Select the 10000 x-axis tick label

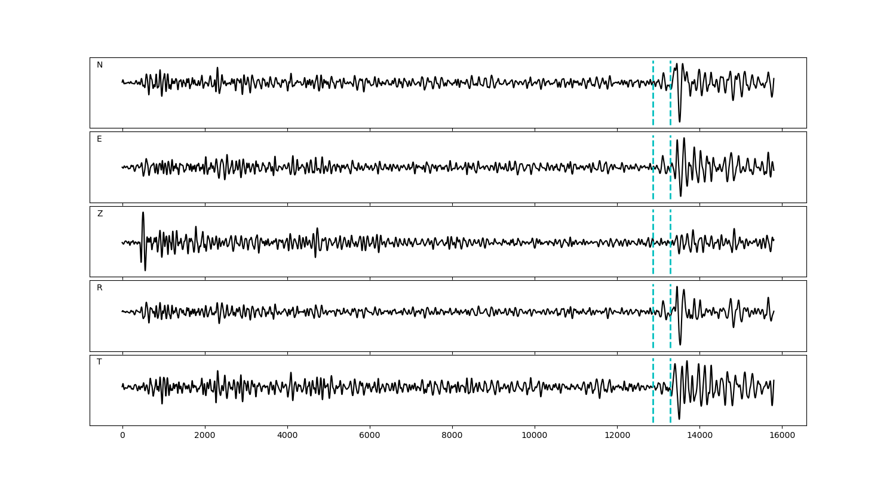click(535, 436)
